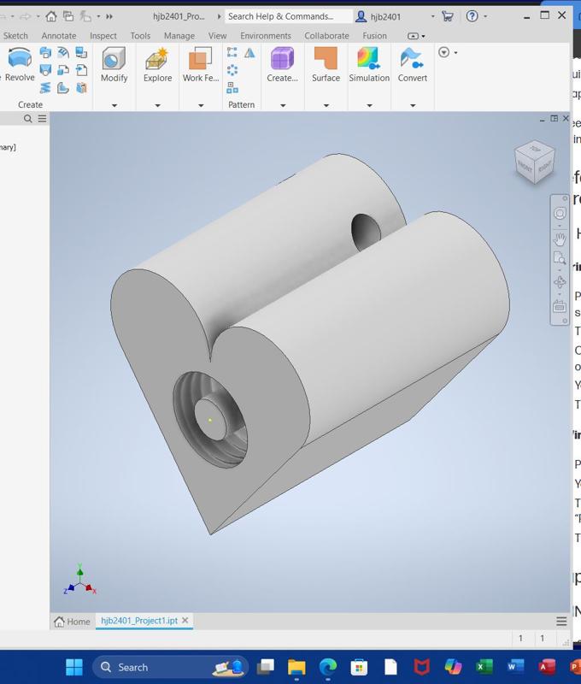Select the Rectangular Pattern tool

232,53
